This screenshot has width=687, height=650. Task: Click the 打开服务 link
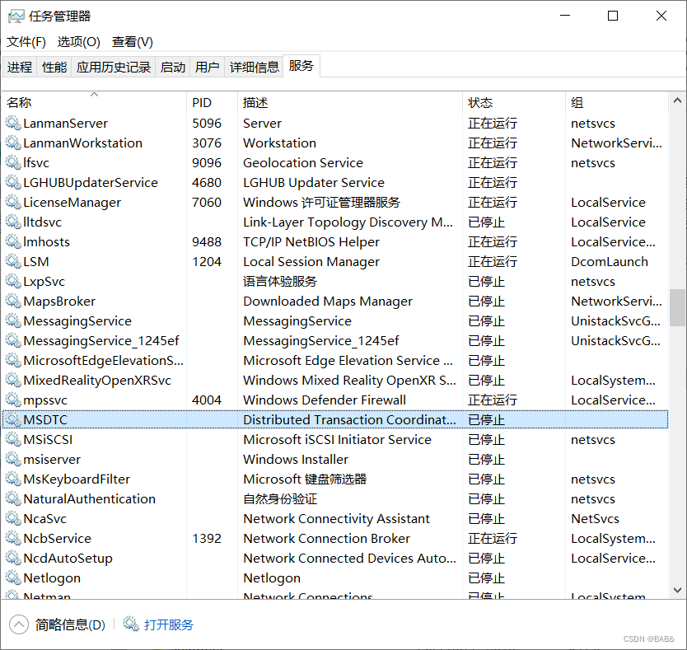[x=167, y=624]
